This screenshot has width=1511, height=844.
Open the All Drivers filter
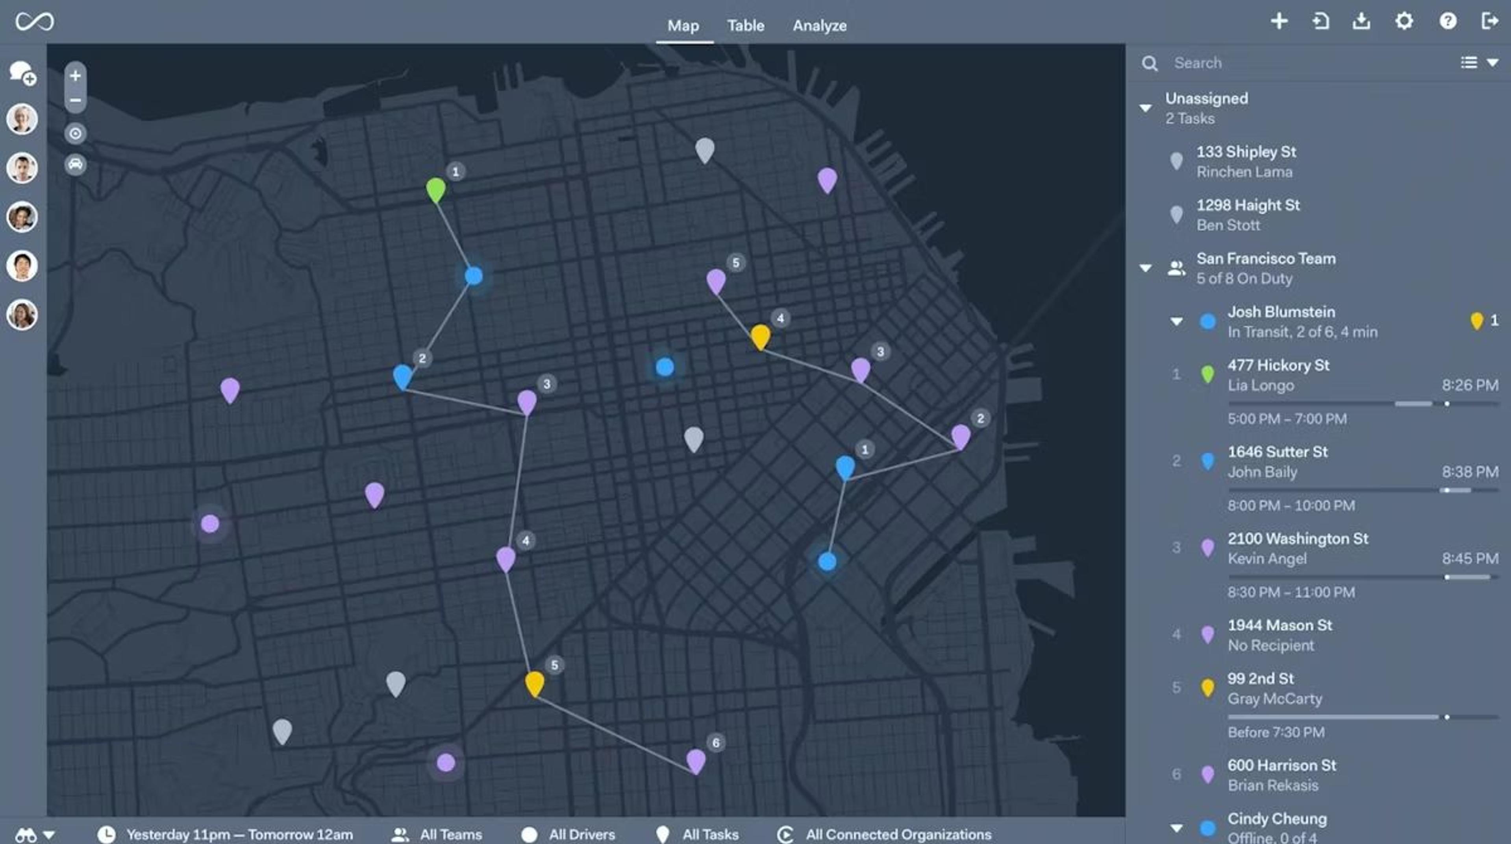tap(568, 834)
